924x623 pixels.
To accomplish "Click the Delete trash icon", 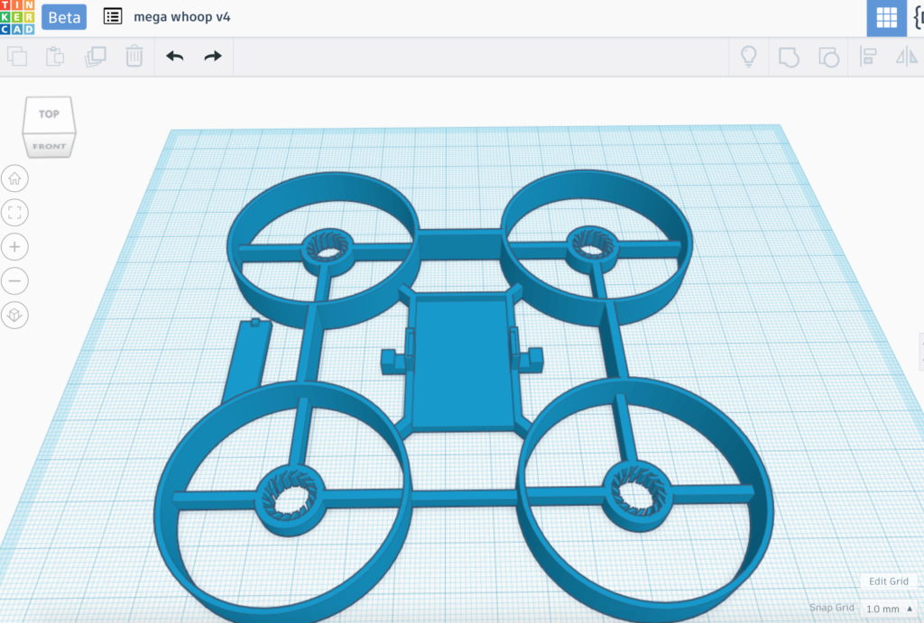I will click(134, 57).
